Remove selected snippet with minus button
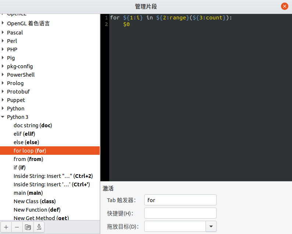The height and width of the screenshot is (234, 292). pos(17,227)
